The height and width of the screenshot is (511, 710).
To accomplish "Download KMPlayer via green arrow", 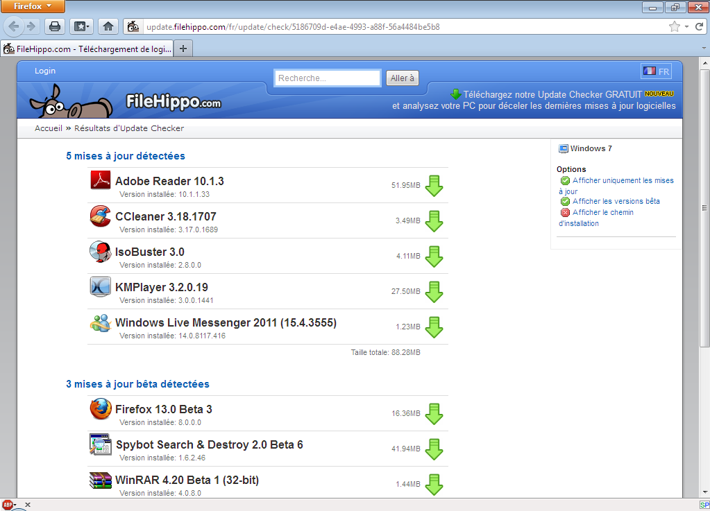I will [x=434, y=292].
